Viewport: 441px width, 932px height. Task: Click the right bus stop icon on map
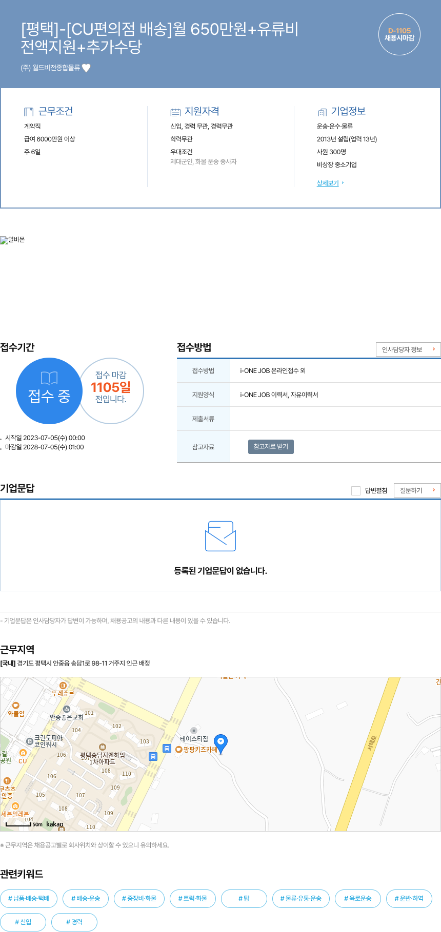click(167, 748)
